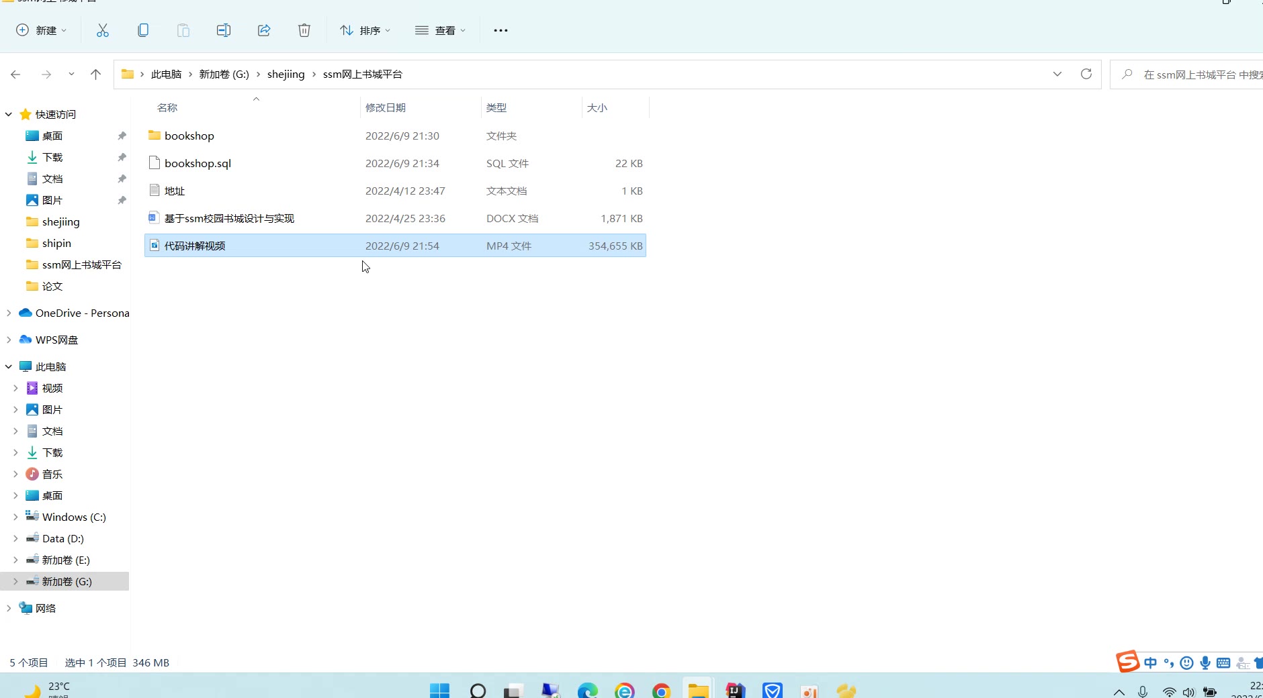1263x698 pixels.
Task: Click the Rename icon in toolbar
Action: [224, 30]
